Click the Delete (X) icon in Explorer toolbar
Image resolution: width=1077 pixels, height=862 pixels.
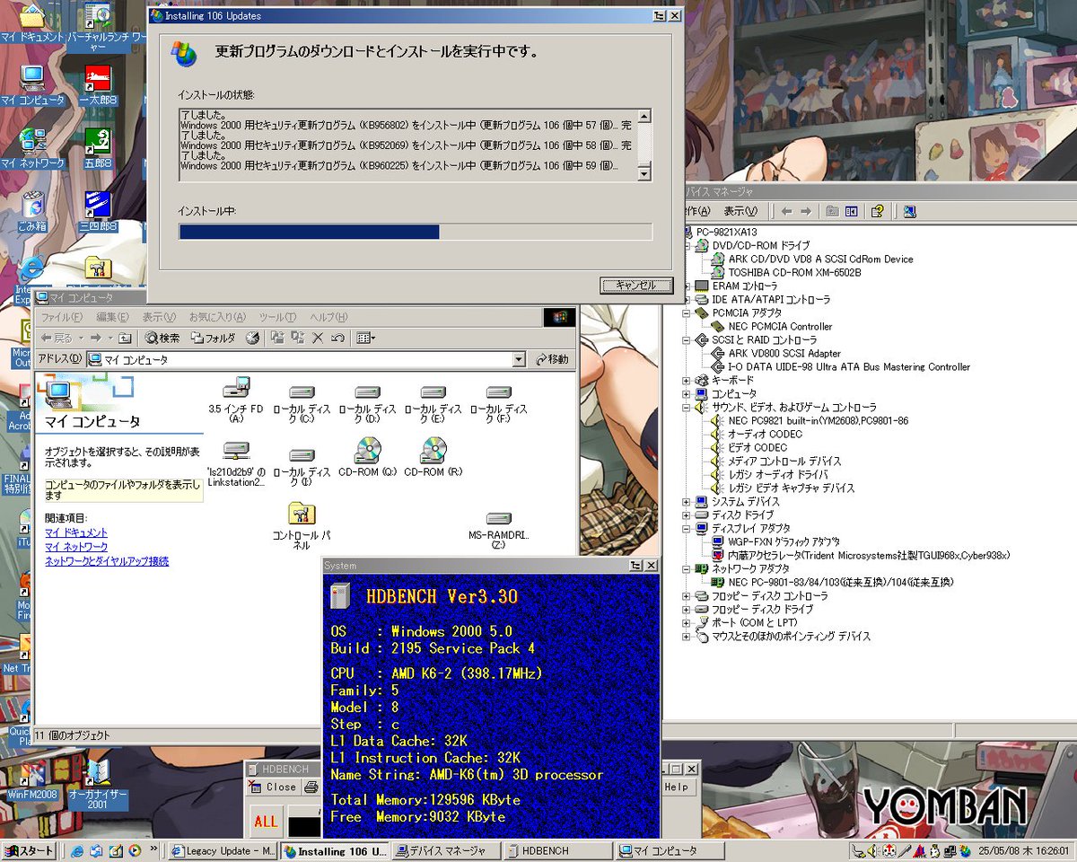[x=317, y=338]
